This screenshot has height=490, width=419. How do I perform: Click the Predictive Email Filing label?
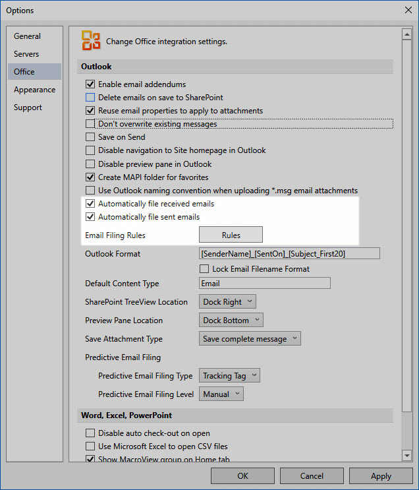(x=123, y=357)
